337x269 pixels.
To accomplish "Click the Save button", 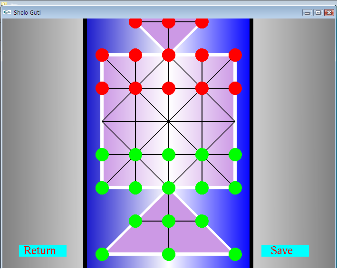I will click(285, 250).
